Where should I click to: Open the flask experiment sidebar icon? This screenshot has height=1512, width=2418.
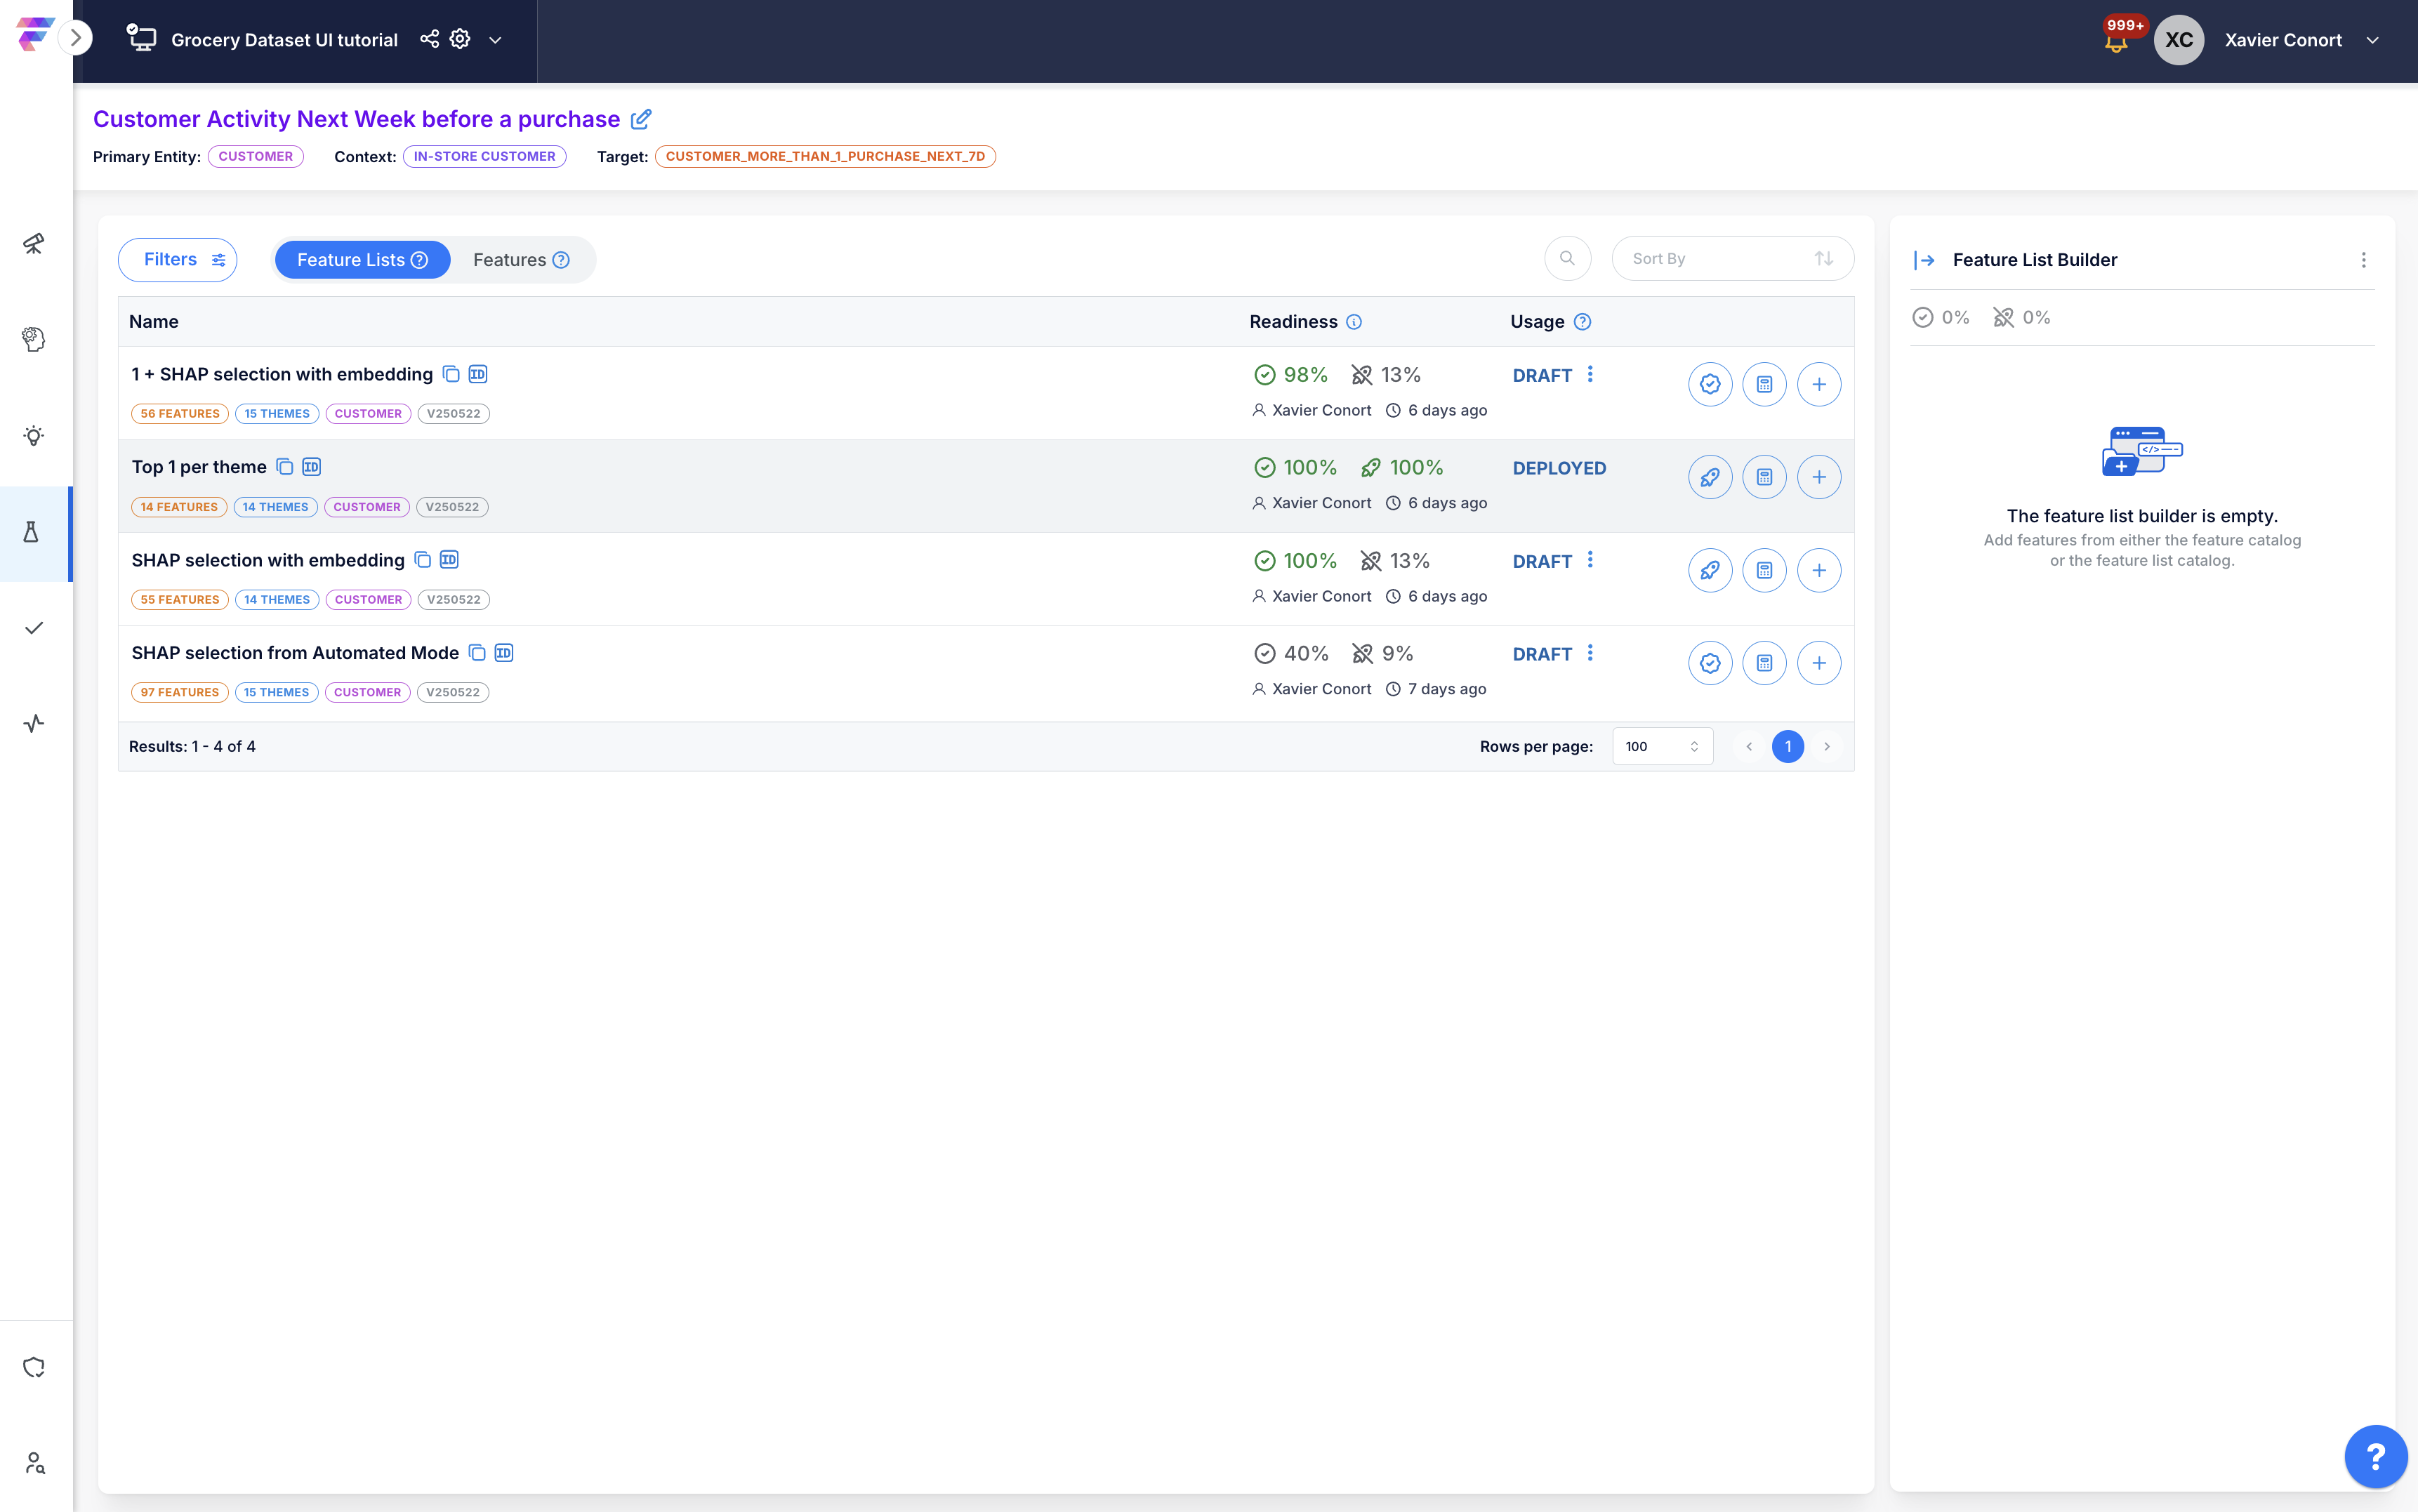(33, 533)
